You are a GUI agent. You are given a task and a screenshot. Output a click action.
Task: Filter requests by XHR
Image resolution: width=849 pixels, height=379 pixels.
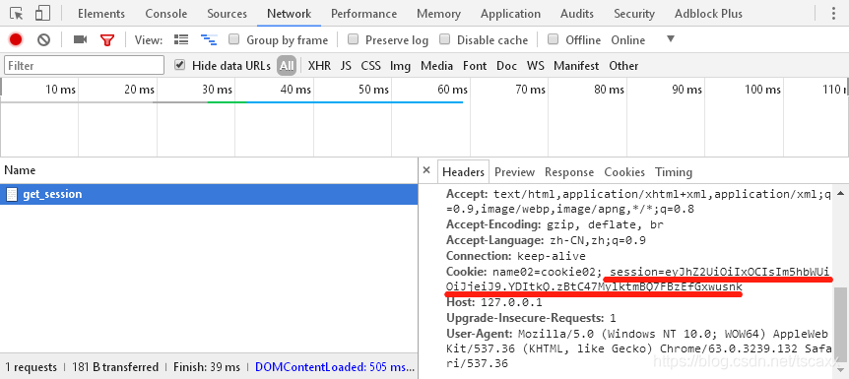(319, 66)
